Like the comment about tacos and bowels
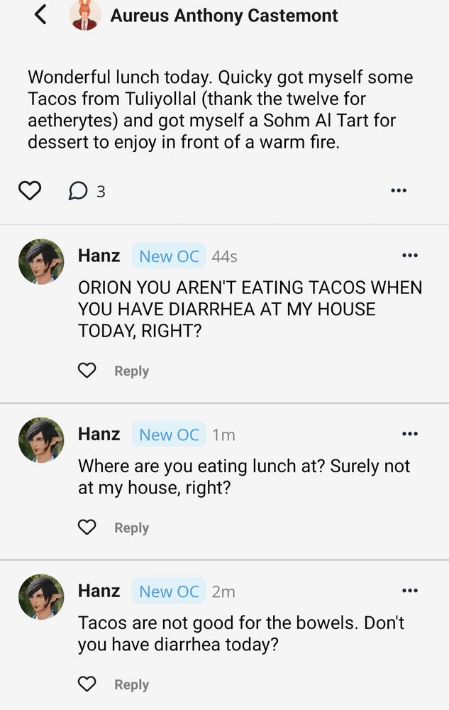The width and height of the screenshot is (449, 710). pyautogui.click(x=87, y=684)
